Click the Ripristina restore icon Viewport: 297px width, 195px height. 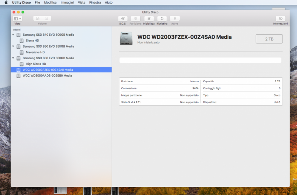pyautogui.click(x=162, y=18)
